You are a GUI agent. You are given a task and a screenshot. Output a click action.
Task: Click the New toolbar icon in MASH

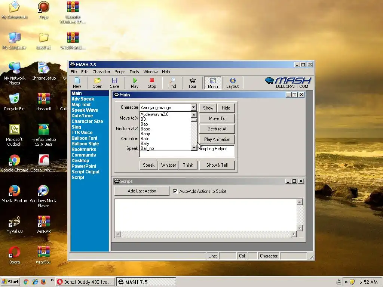pyautogui.click(x=77, y=83)
